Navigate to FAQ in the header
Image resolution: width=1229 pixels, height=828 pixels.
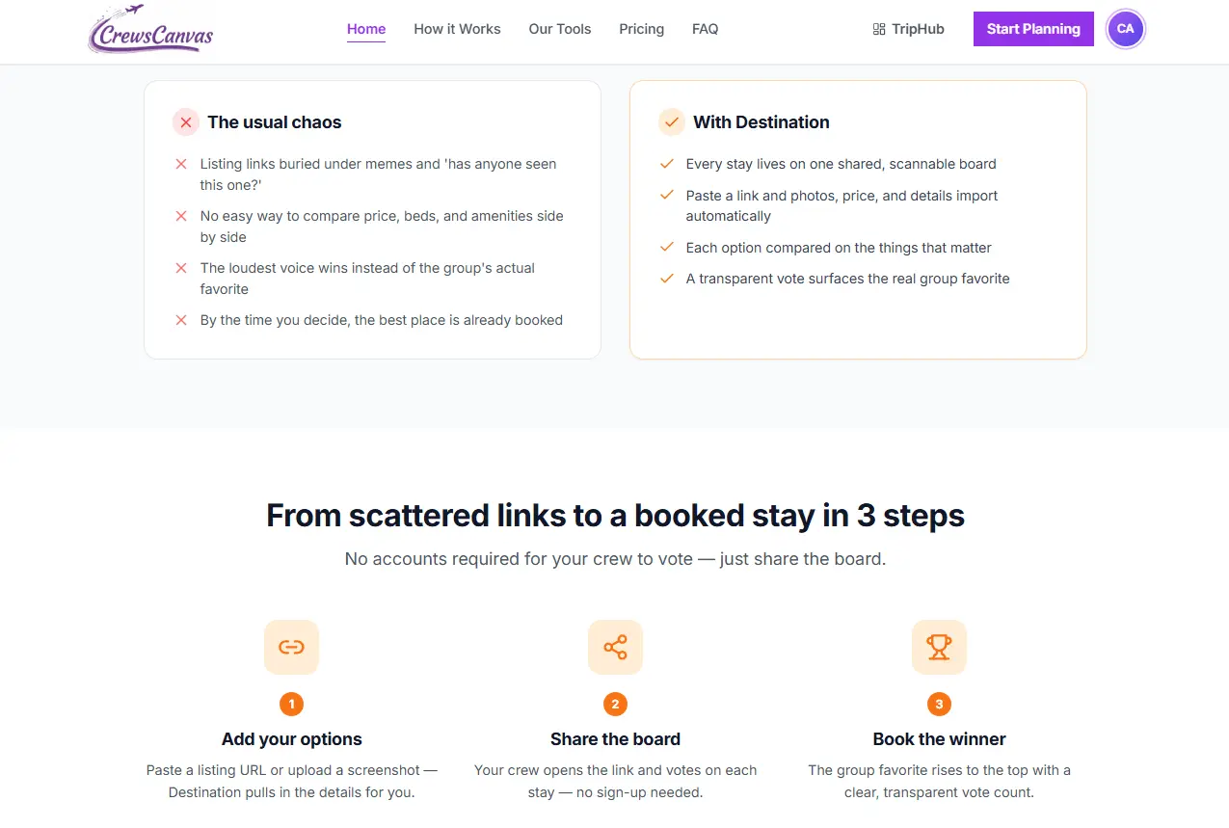(706, 29)
